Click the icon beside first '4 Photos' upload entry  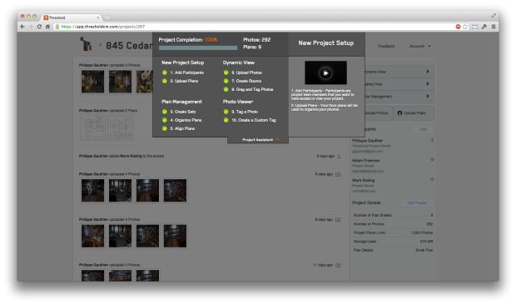(x=338, y=174)
